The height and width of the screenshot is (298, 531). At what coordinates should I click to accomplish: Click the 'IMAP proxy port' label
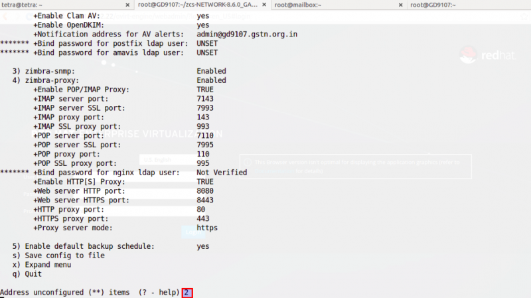[x=69, y=117]
